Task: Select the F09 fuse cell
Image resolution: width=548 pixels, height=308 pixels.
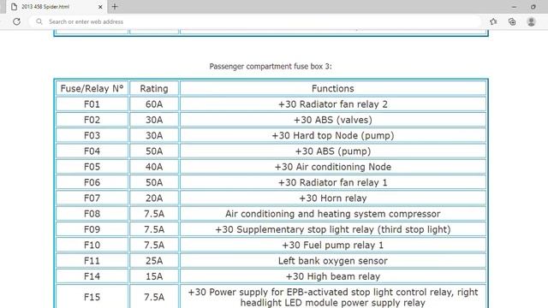Action: (x=92, y=229)
